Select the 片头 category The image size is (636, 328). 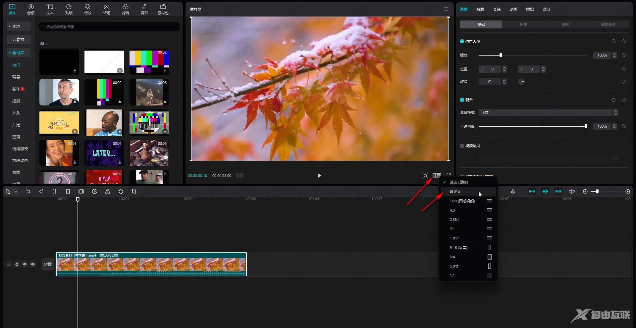(x=16, y=113)
